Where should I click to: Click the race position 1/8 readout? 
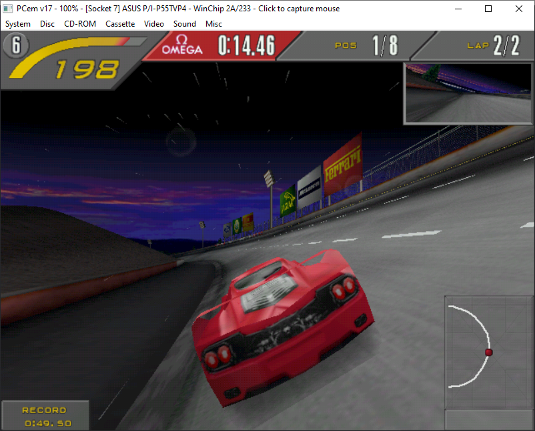385,45
